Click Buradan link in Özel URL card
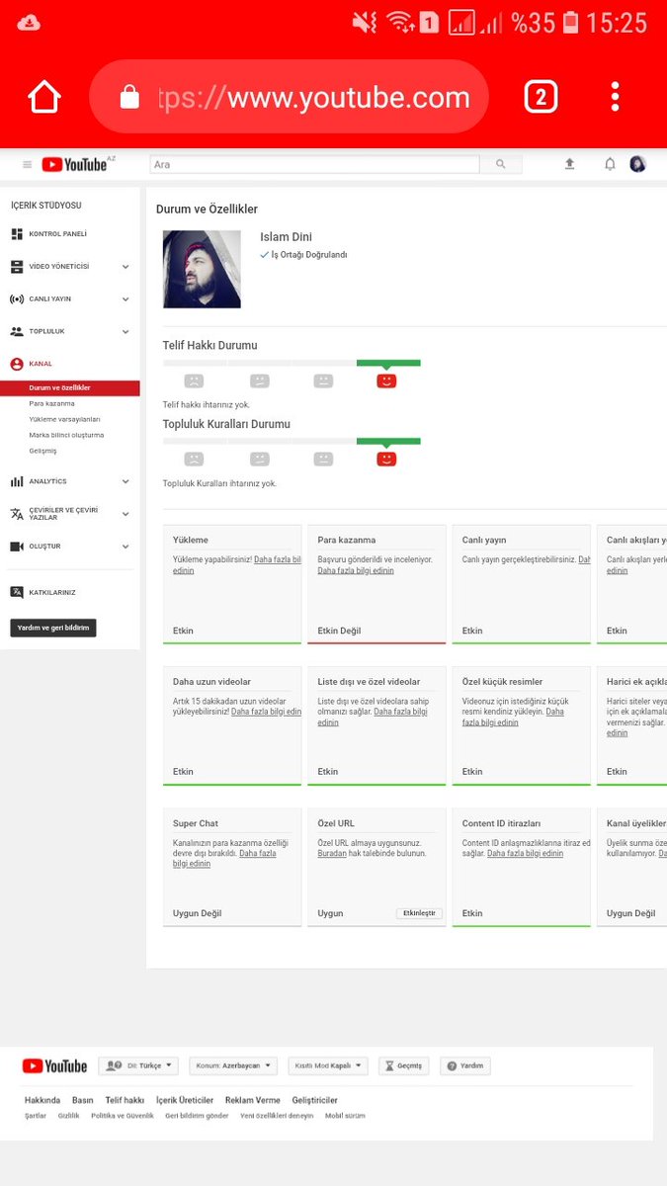667x1186 pixels. coord(332,853)
